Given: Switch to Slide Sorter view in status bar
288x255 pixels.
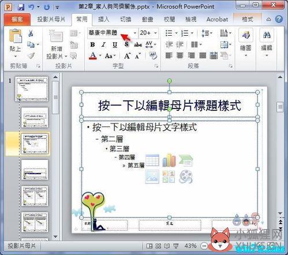Looking at the screenshot, I should click(158, 246).
